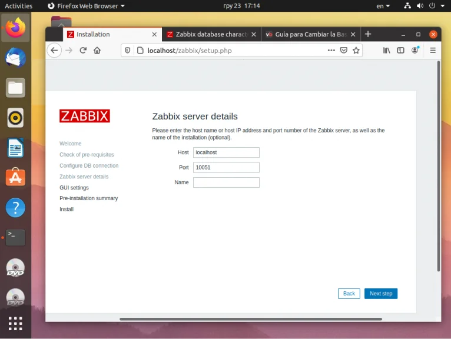Click the empty Name input field

226,182
